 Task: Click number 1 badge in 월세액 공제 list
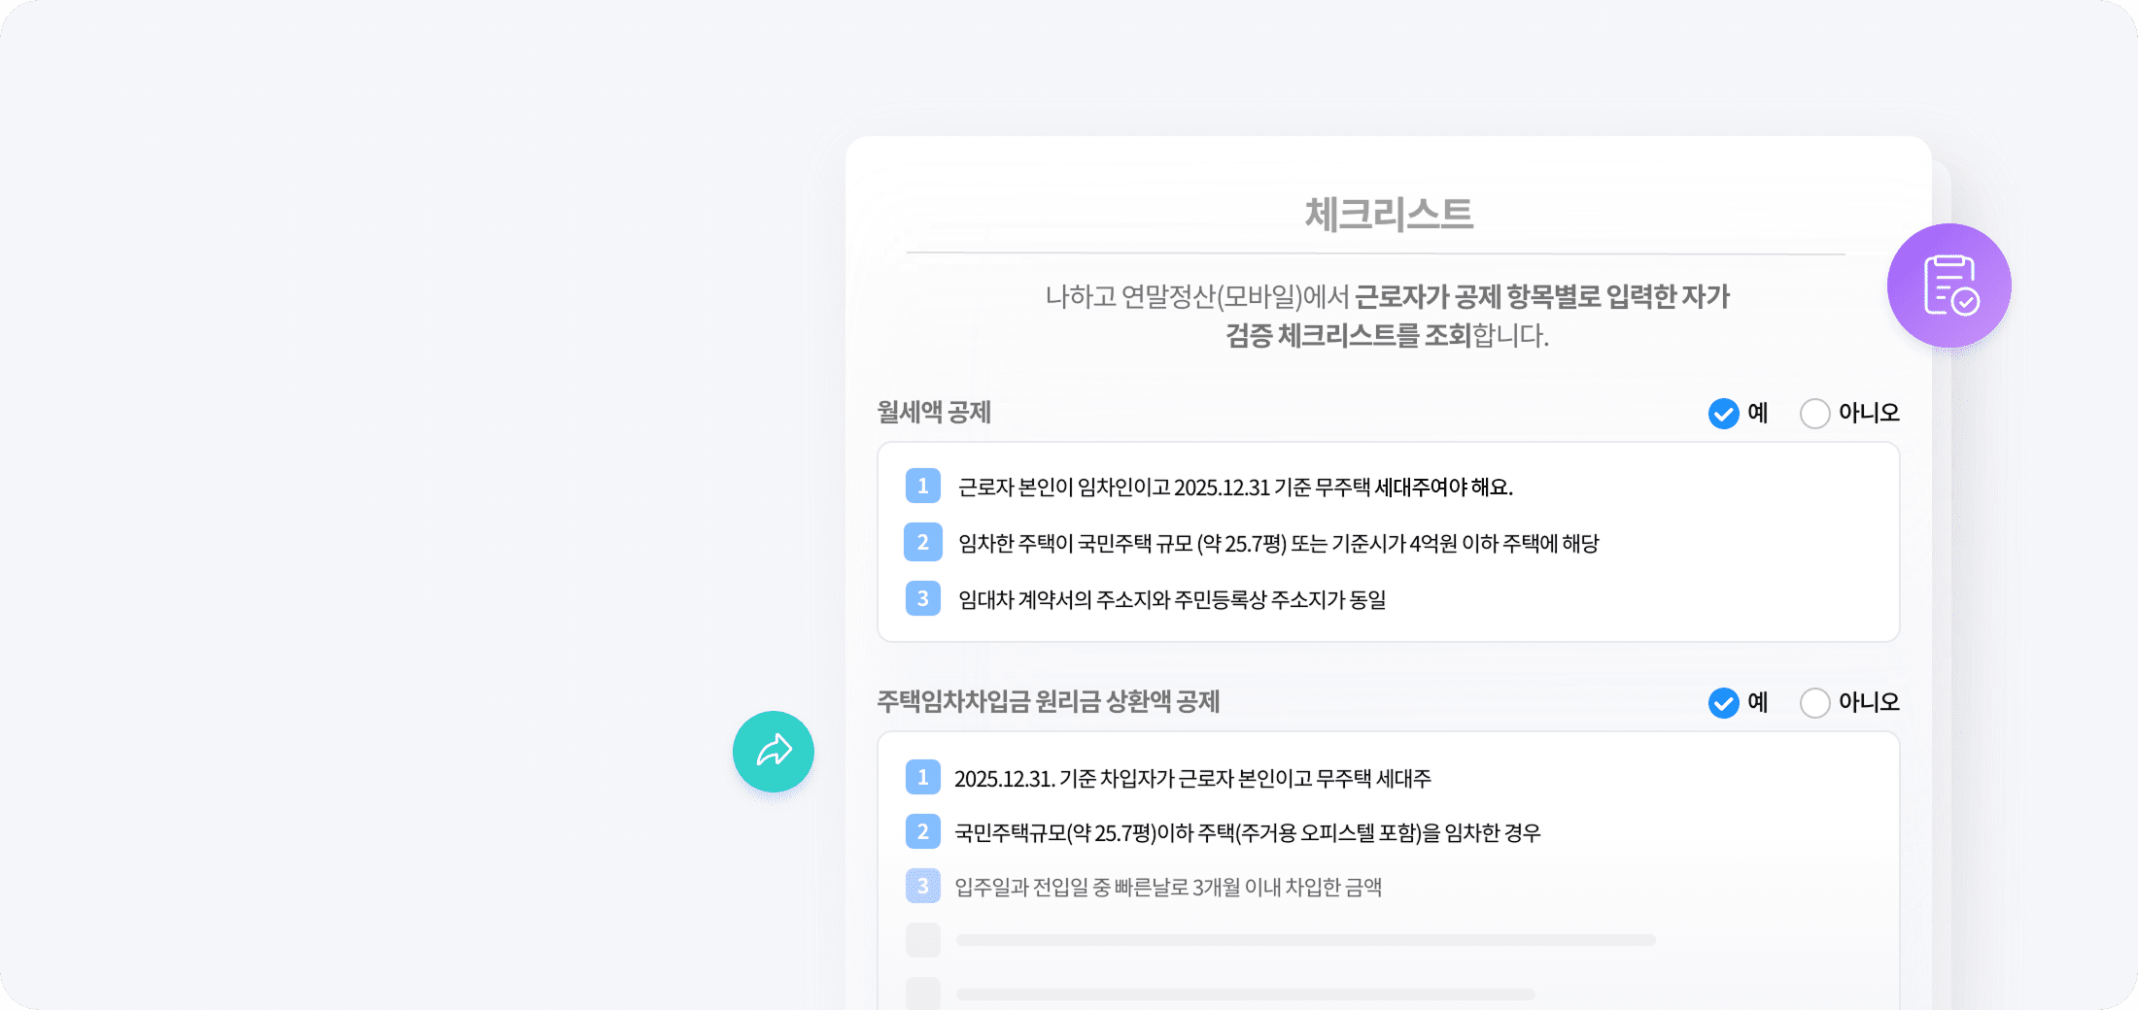pos(922,486)
